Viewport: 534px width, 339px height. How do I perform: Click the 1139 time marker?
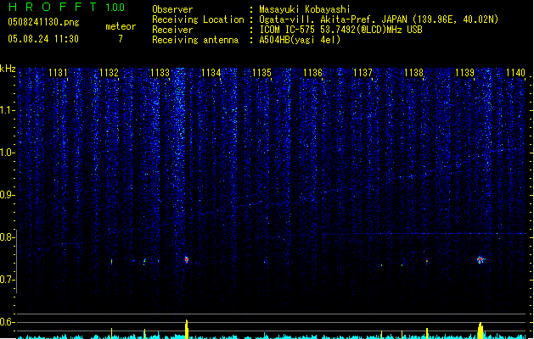point(464,73)
